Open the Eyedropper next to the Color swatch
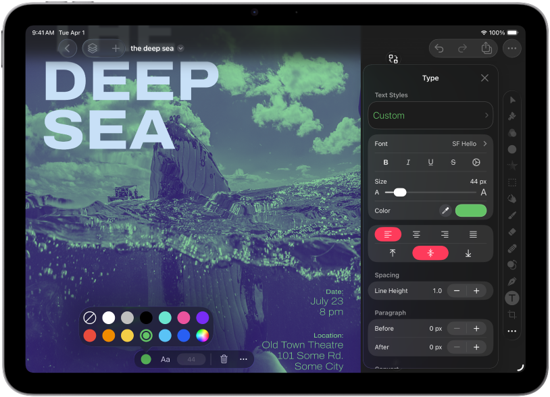This screenshot has width=550, height=397. tap(445, 210)
